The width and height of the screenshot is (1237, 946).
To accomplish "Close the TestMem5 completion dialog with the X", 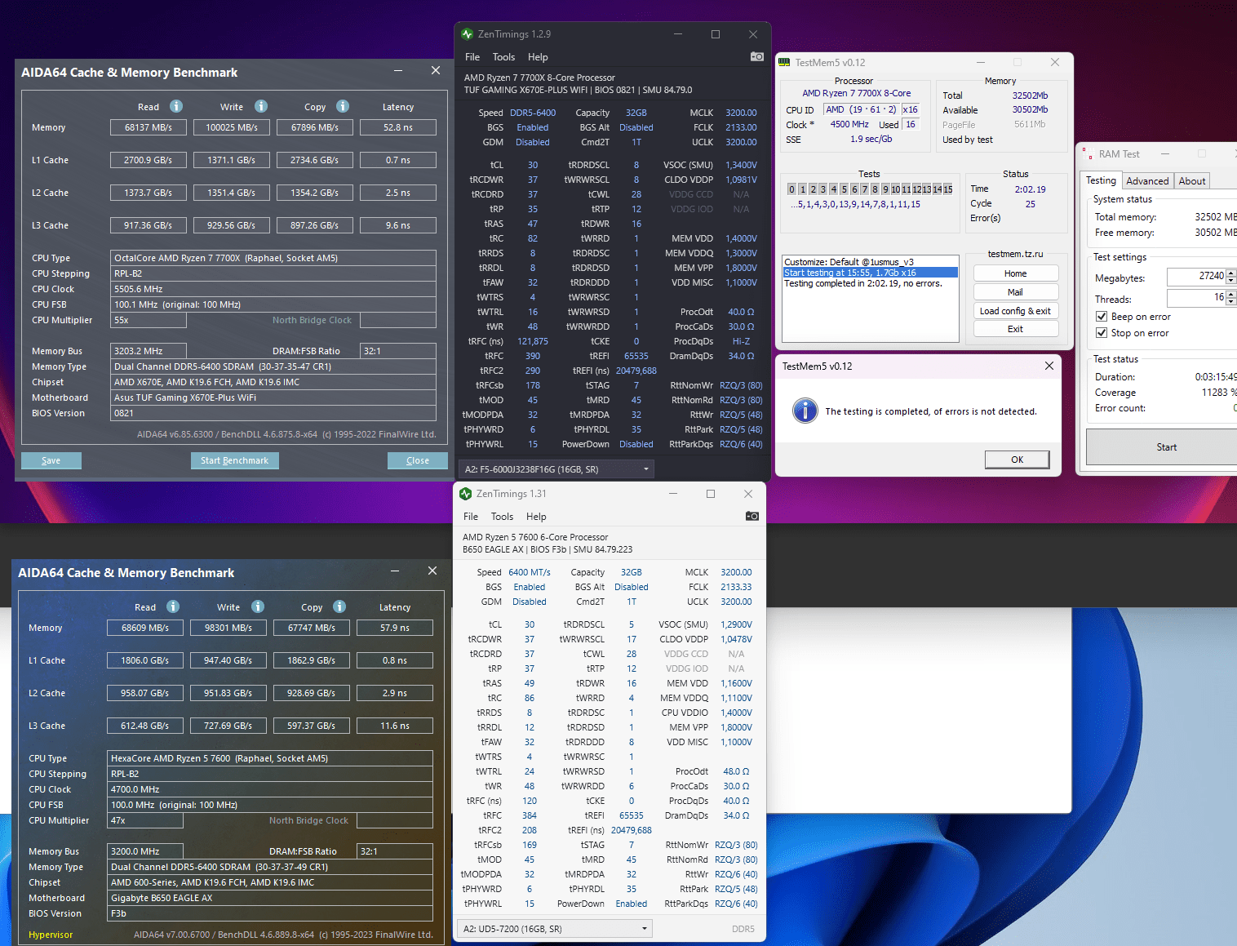I will click(1049, 366).
